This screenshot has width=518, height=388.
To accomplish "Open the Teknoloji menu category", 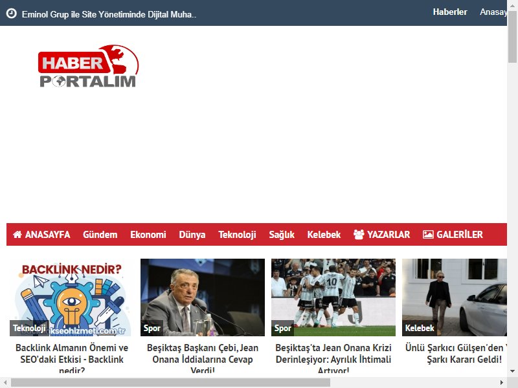I will click(x=237, y=235).
